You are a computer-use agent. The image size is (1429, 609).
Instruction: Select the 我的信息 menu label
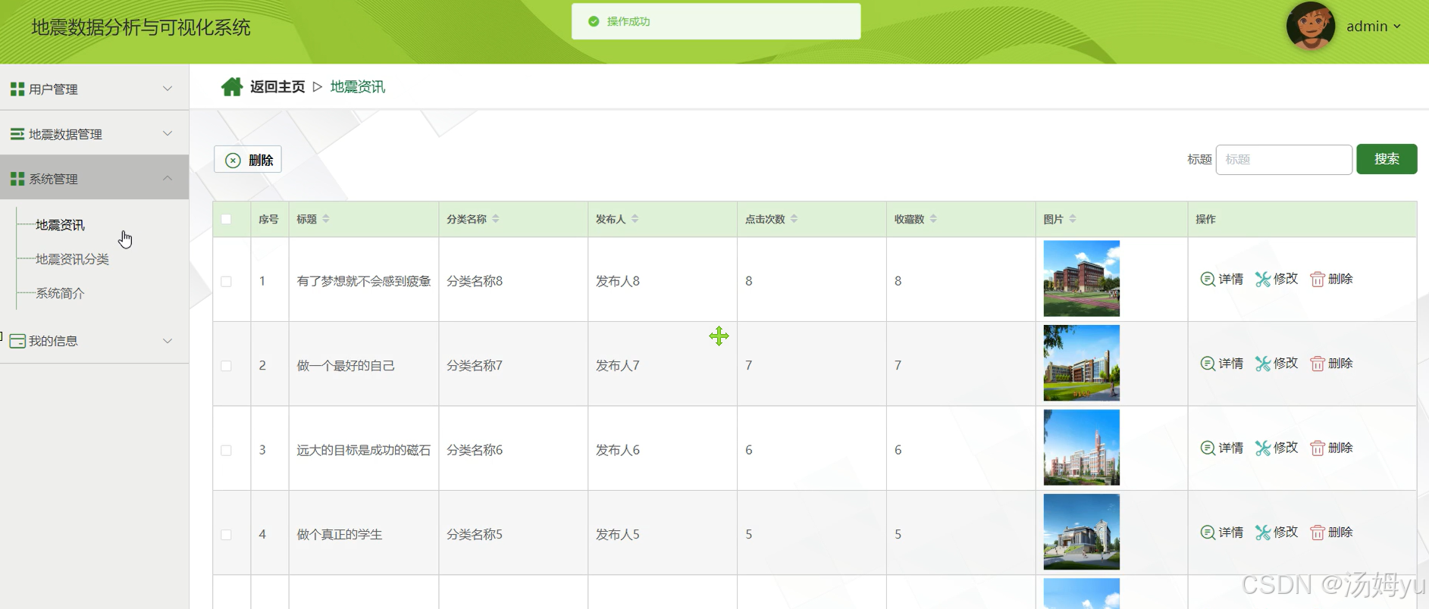53,341
